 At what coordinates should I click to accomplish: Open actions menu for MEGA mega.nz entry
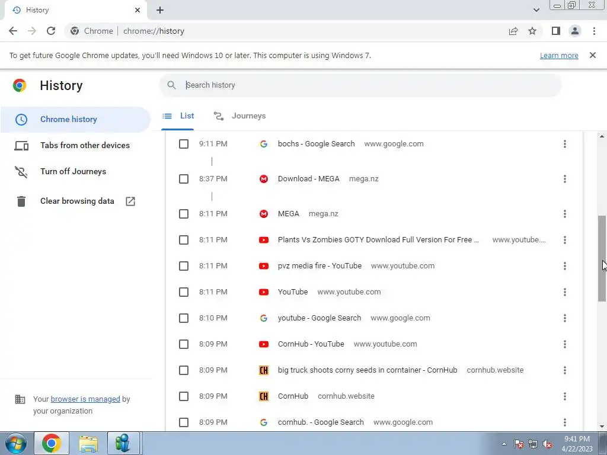564,214
